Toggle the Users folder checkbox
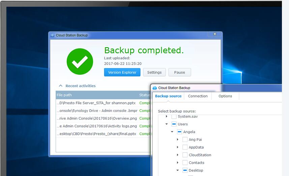Viewport: 289px width, 176px height. [174, 124]
